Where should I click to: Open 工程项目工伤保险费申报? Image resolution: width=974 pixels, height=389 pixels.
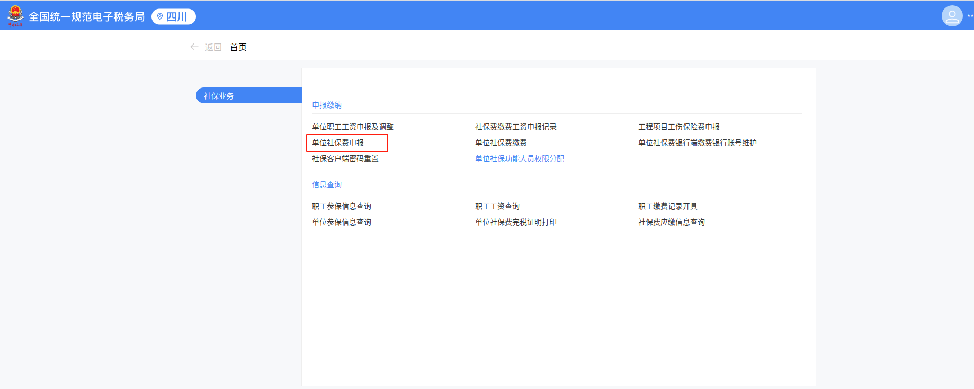[678, 127]
